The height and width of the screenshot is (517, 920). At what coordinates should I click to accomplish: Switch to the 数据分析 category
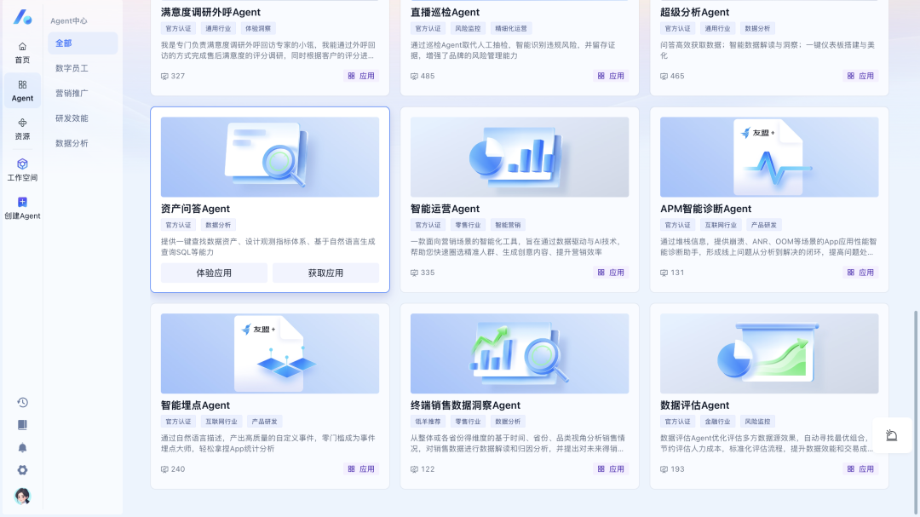click(x=71, y=141)
